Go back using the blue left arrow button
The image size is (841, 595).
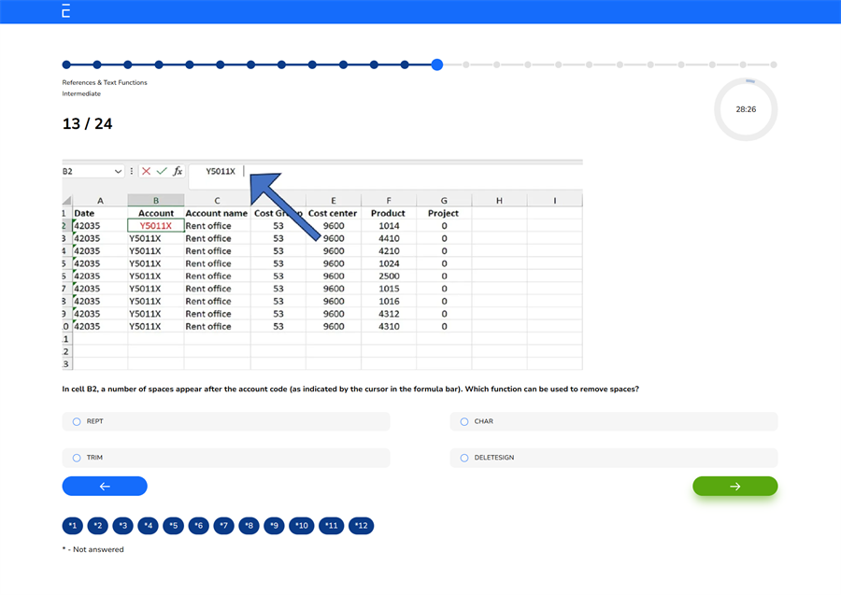tap(105, 486)
